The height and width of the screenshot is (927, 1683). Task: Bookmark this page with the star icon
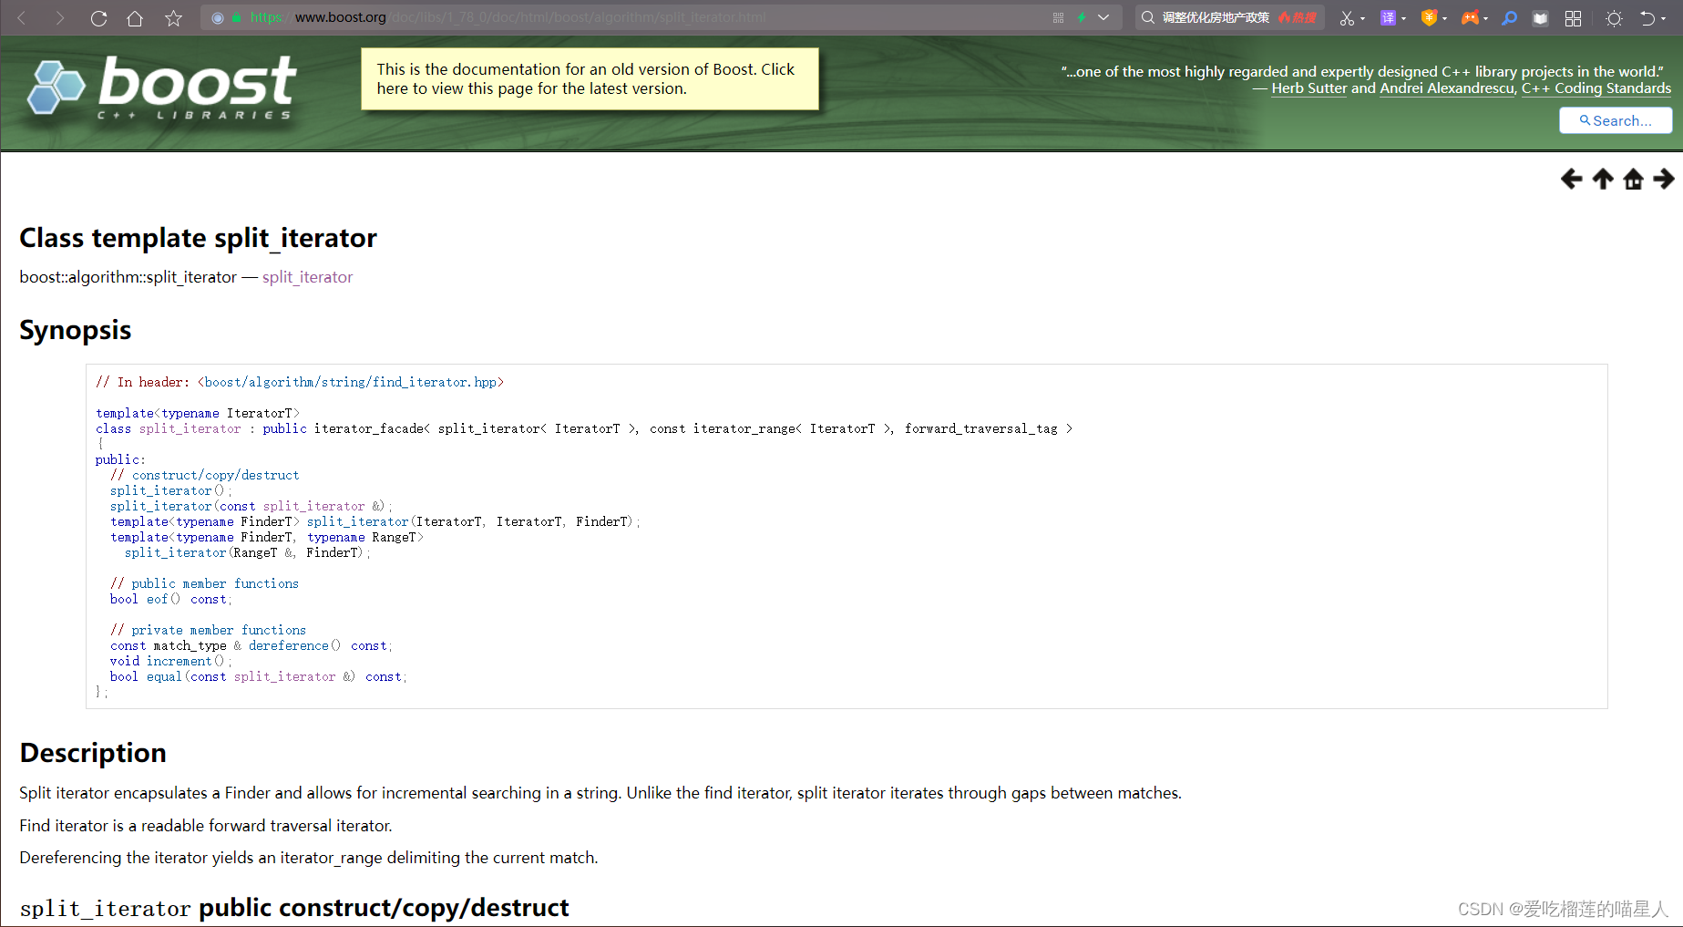coord(173,18)
